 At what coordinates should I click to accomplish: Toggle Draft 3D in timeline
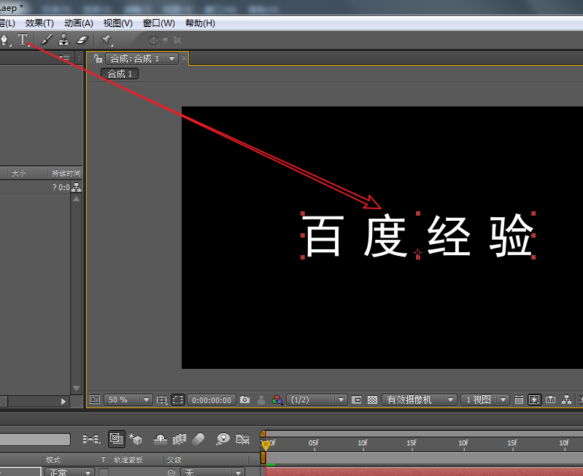tap(135, 439)
